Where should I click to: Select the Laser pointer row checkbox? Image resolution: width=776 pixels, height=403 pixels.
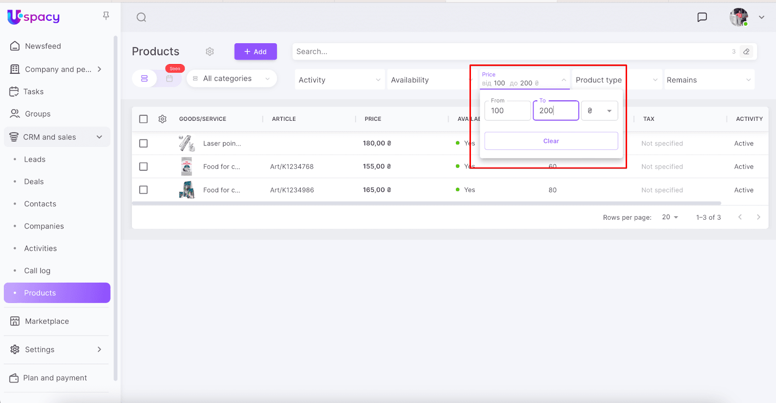pos(144,144)
